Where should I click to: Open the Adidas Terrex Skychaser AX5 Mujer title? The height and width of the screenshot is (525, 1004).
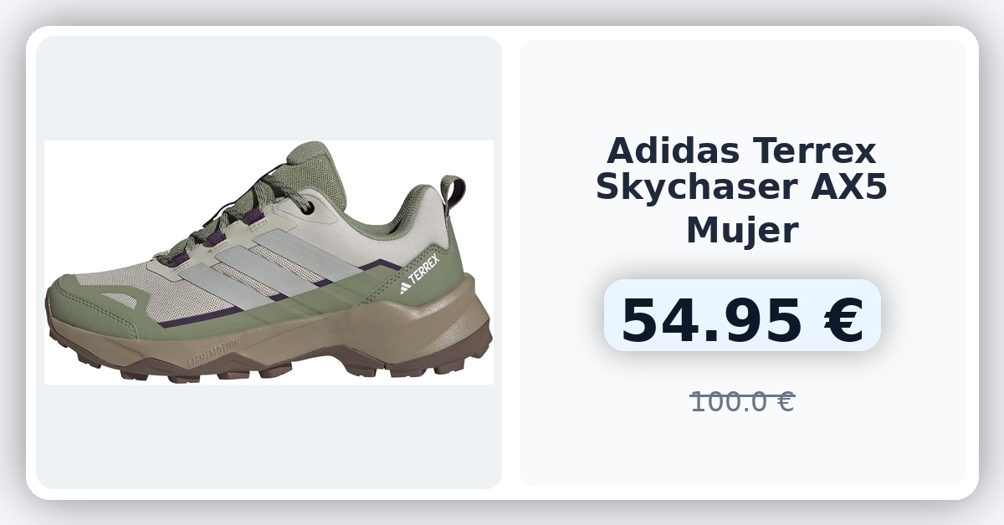point(741,191)
